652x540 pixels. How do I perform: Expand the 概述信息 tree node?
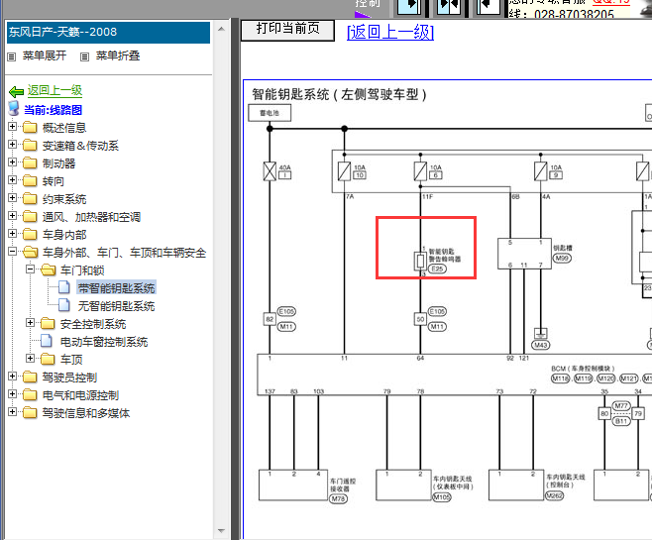click(x=13, y=127)
